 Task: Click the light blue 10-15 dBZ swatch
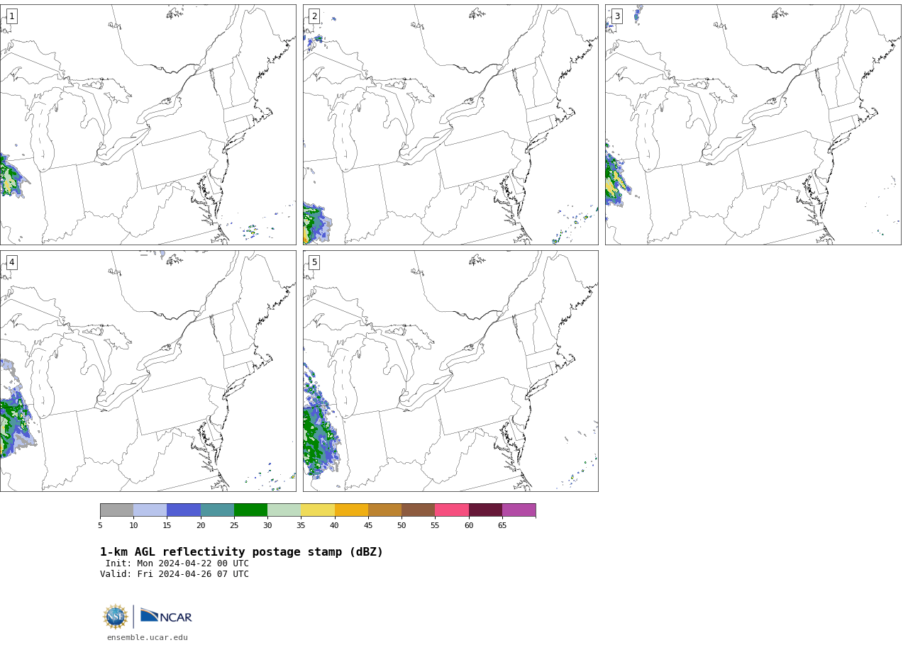[x=150, y=510]
